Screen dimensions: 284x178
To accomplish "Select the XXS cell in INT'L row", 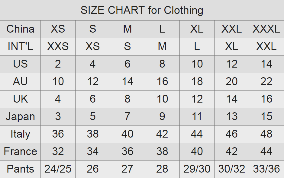I will click(58, 47).
